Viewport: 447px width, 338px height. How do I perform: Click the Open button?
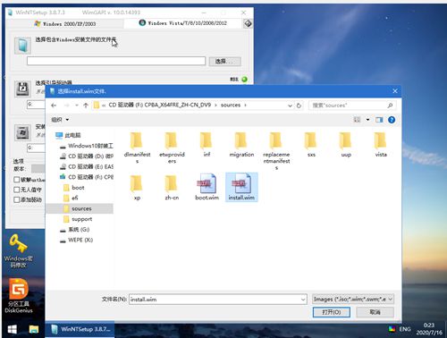(x=332, y=312)
